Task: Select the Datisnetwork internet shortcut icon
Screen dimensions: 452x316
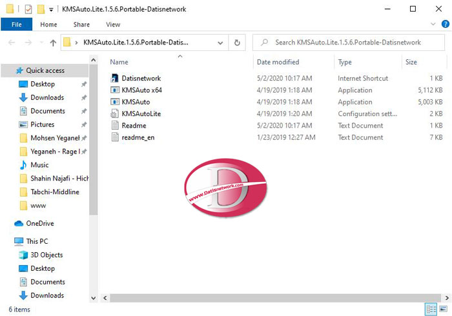Action: (x=115, y=78)
